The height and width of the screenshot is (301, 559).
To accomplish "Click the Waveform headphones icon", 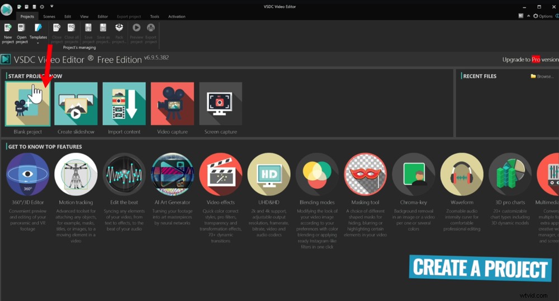I will tap(462, 174).
